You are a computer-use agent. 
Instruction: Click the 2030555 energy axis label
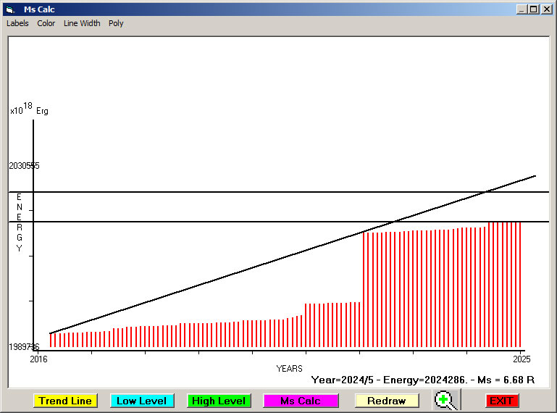[24, 166]
